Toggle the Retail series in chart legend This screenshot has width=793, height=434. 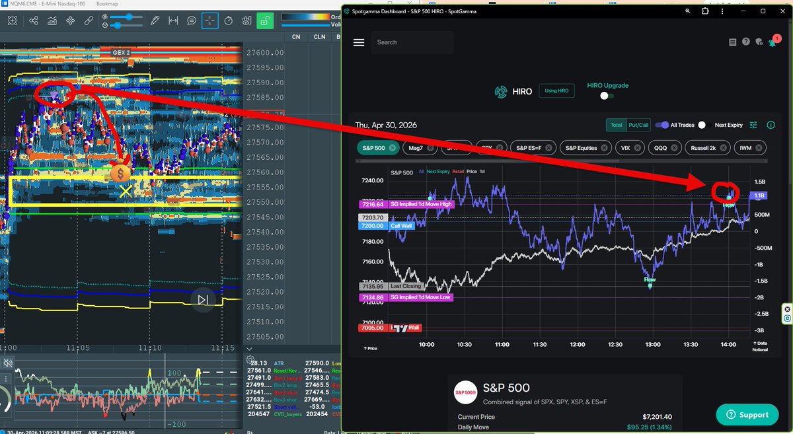pyautogui.click(x=458, y=172)
